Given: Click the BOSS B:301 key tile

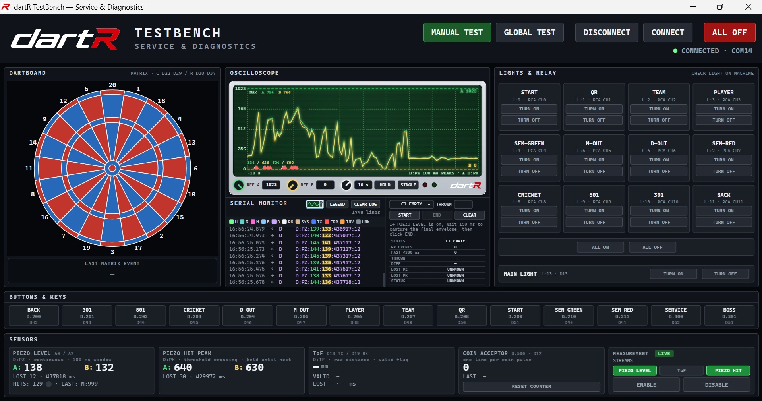Looking at the screenshot, I should (x=729, y=316).
